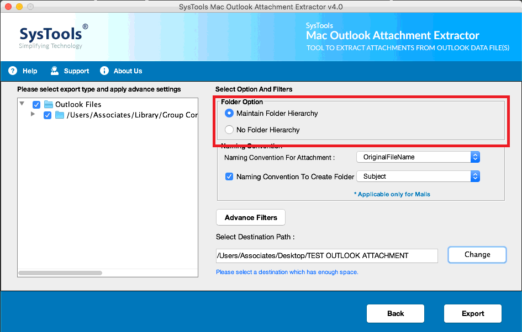Click the yellow minimize window button
Viewport: 522px width, 332px height.
coord(19,7)
